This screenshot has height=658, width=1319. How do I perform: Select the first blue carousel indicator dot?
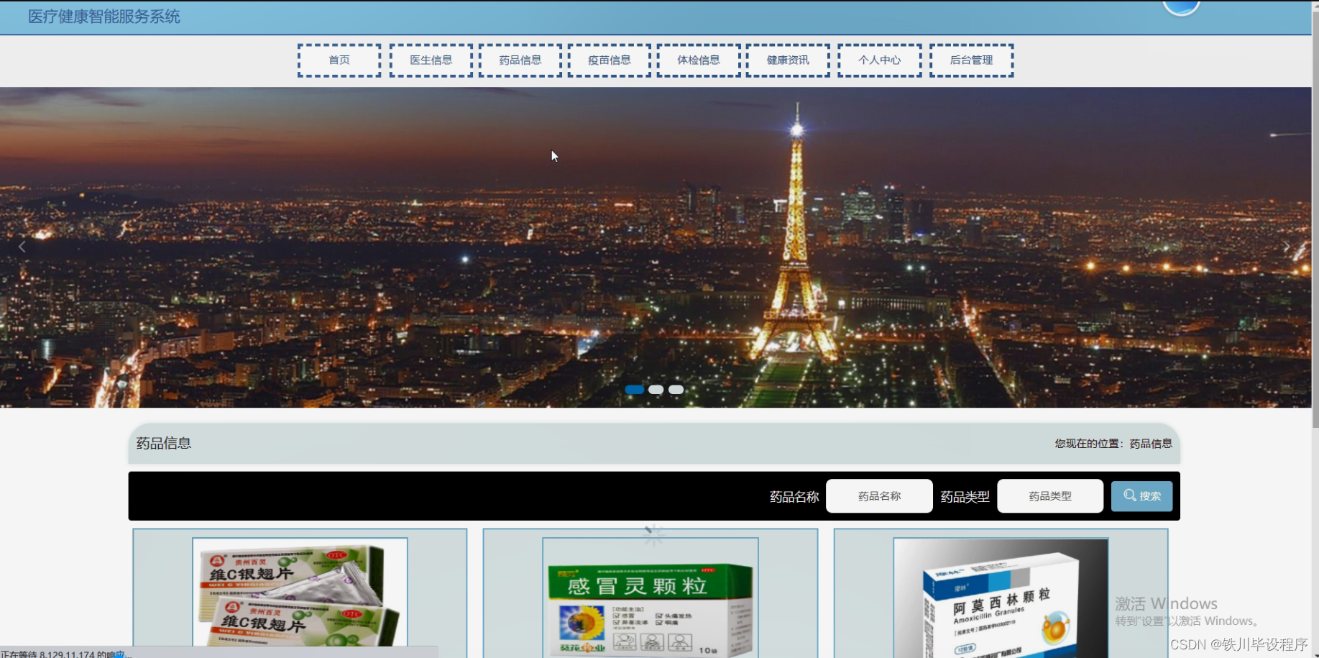pyautogui.click(x=635, y=390)
